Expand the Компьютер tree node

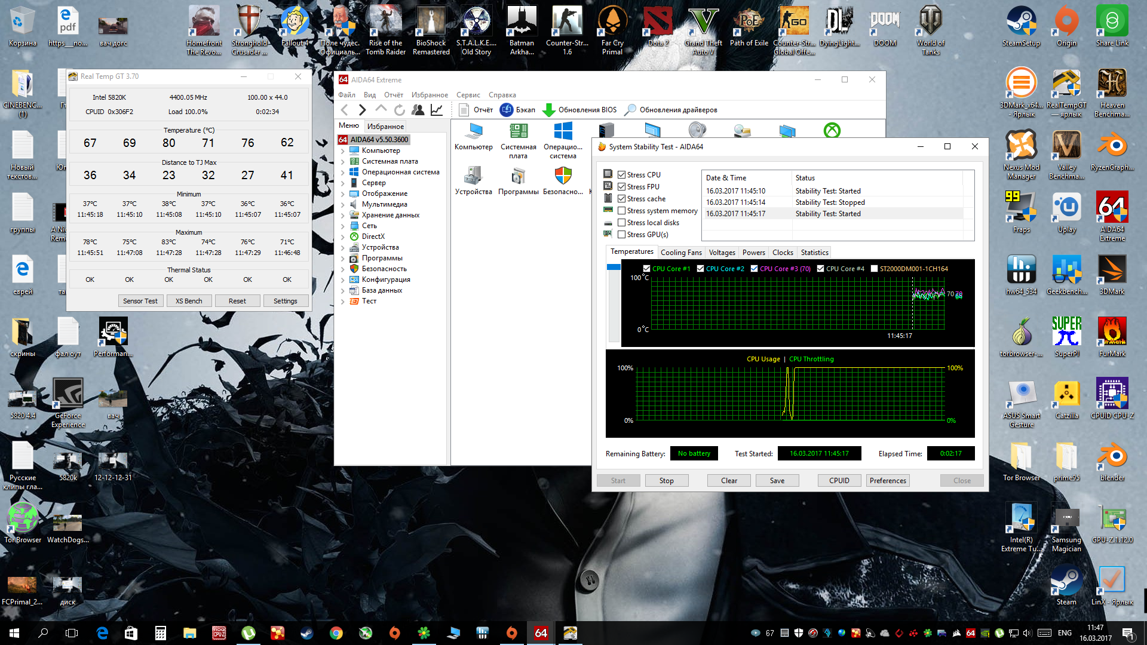coord(343,151)
